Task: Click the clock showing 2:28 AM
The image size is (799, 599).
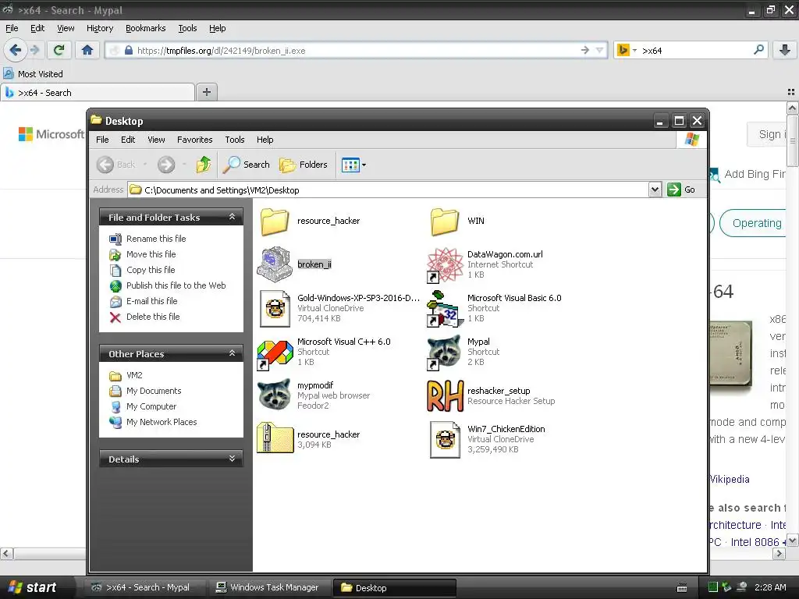Action: click(770, 588)
